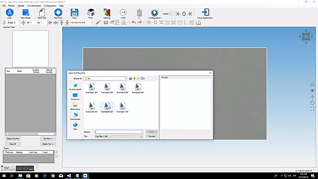The height and width of the screenshot is (179, 318).
Task: Click the speed step-forward icon
Action: click(x=190, y=14)
